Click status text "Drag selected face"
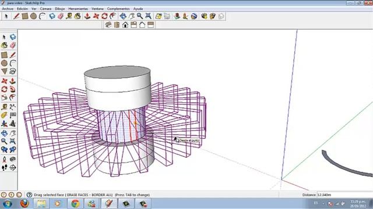The height and width of the screenshot is (209, 373). click(49, 195)
